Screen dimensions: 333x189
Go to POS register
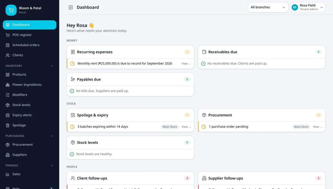coord(29,35)
